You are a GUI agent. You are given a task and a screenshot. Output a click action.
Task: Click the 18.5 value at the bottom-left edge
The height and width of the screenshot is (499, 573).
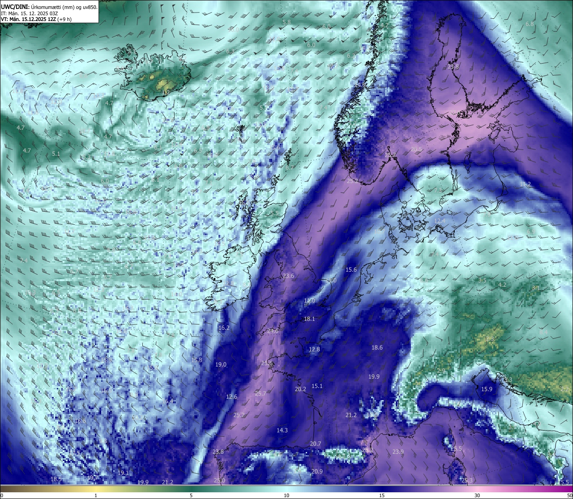click(x=56, y=479)
